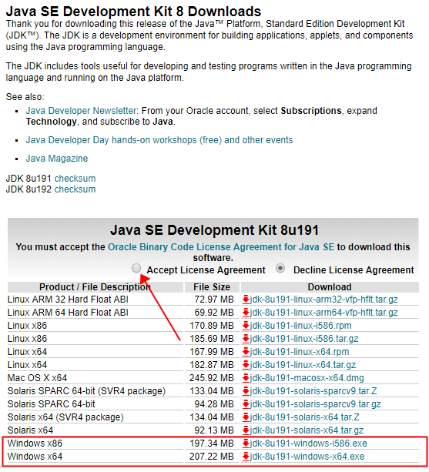Viewport: 429px width, 472px height.
Task: Click Linux ARM 32 Hard Float ABI cell
Action: coord(96,300)
